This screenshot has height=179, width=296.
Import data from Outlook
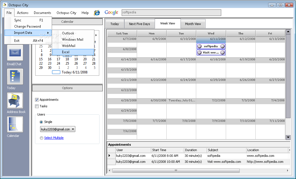click(73, 33)
